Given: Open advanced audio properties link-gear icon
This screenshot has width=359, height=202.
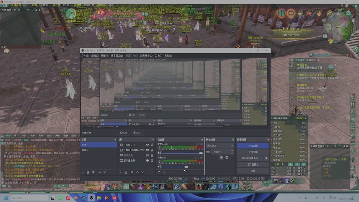Looking at the screenshot, I should pos(159,172).
